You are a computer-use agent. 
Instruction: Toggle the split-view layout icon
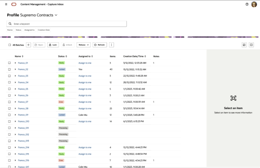(x=251, y=45)
